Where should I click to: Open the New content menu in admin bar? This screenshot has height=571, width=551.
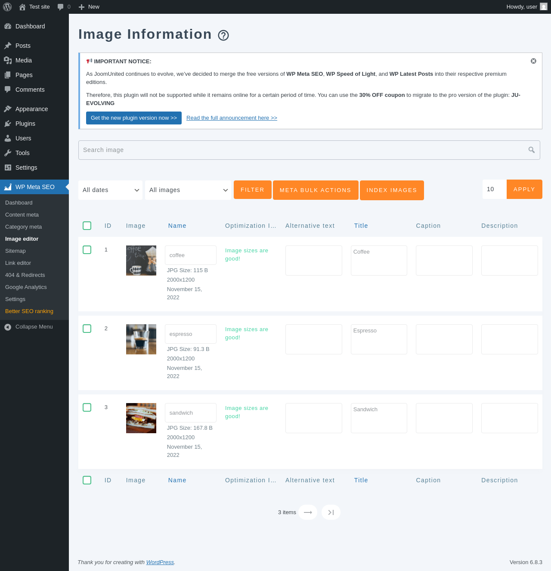89,7
